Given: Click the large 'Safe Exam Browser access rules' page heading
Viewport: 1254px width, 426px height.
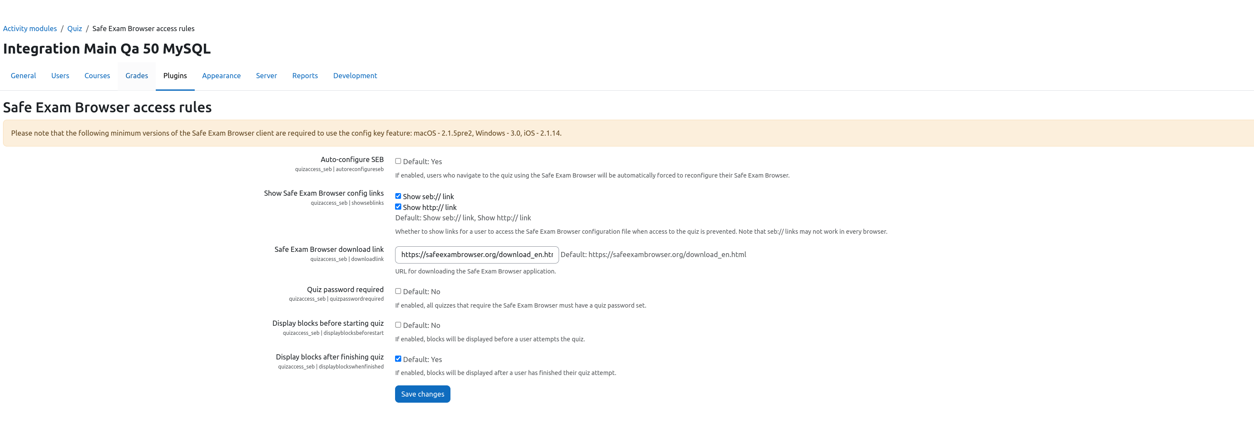Looking at the screenshot, I should pos(108,108).
